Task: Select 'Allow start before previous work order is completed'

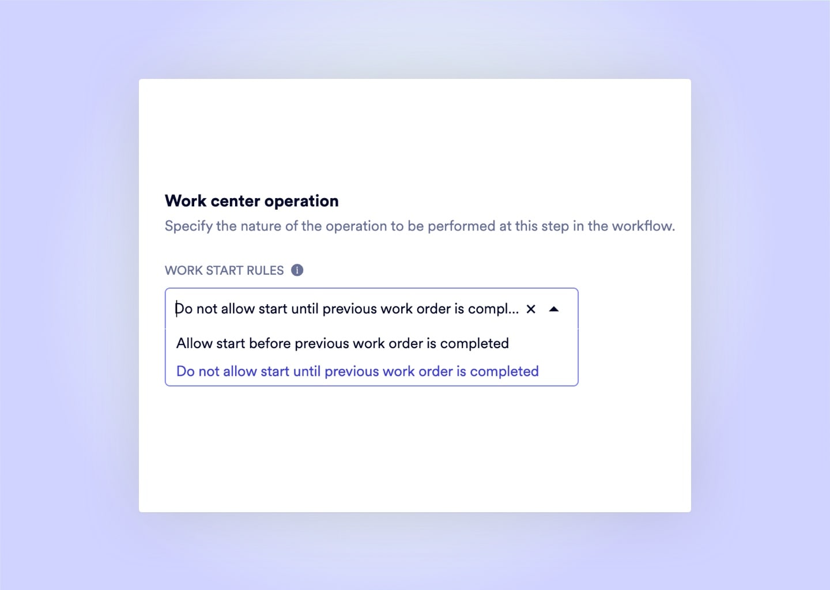Action: click(342, 343)
